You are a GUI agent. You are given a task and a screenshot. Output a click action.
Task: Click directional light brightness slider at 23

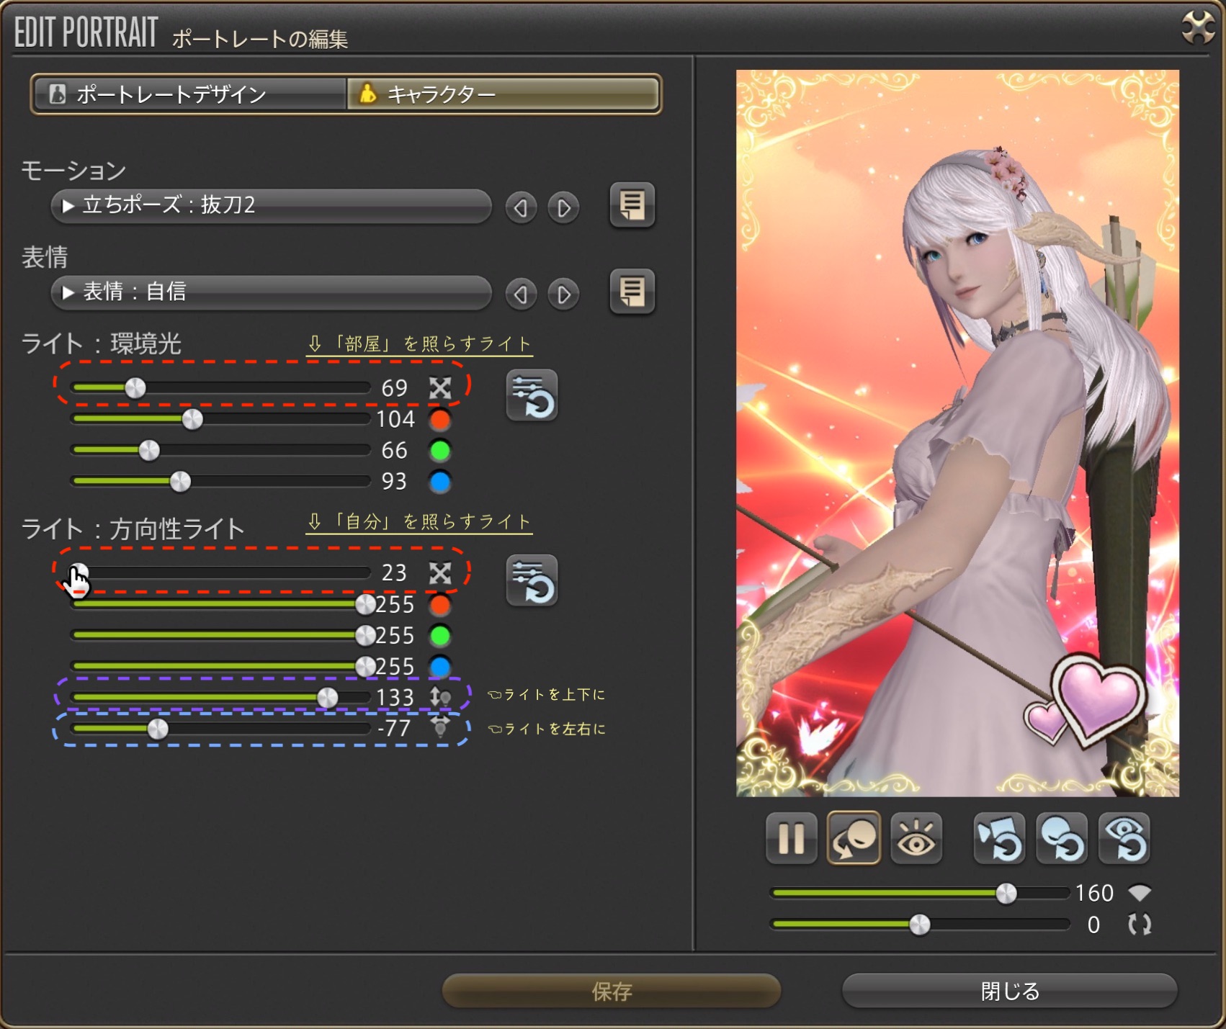click(220, 573)
